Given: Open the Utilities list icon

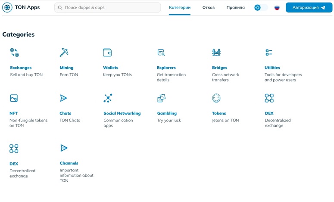Looking at the screenshot, I should point(269,53).
